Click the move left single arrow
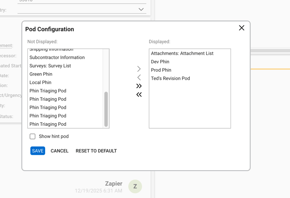 click(x=139, y=78)
